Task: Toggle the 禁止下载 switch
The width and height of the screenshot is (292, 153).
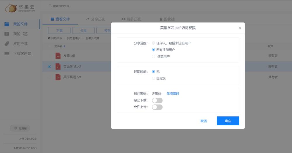Action: click(x=157, y=100)
